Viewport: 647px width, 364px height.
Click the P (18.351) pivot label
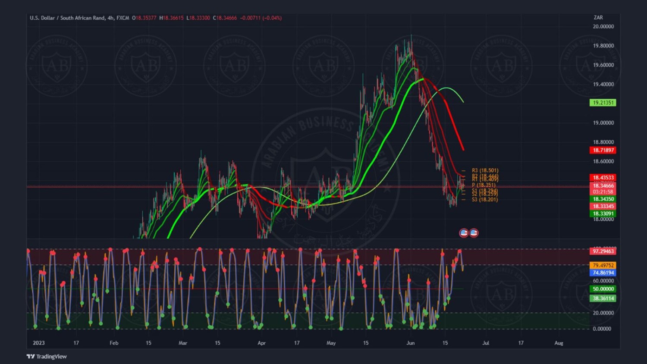[484, 185]
